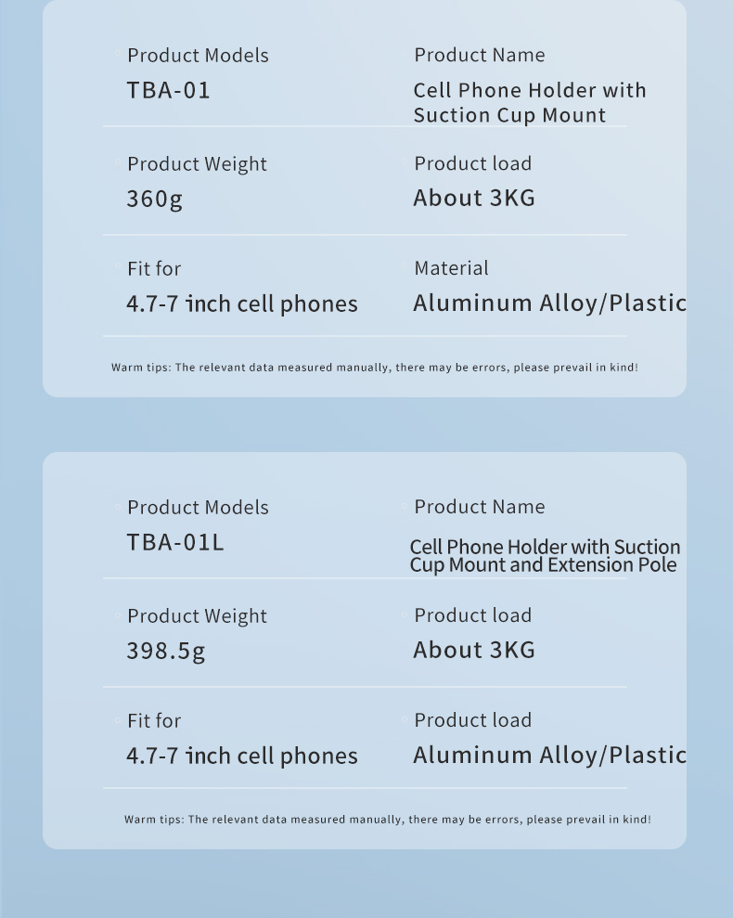Click the second card's 'Aluminum Alloy/Plastic' value
The height and width of the screenshot is (918, 733).
tap(549, 756)
